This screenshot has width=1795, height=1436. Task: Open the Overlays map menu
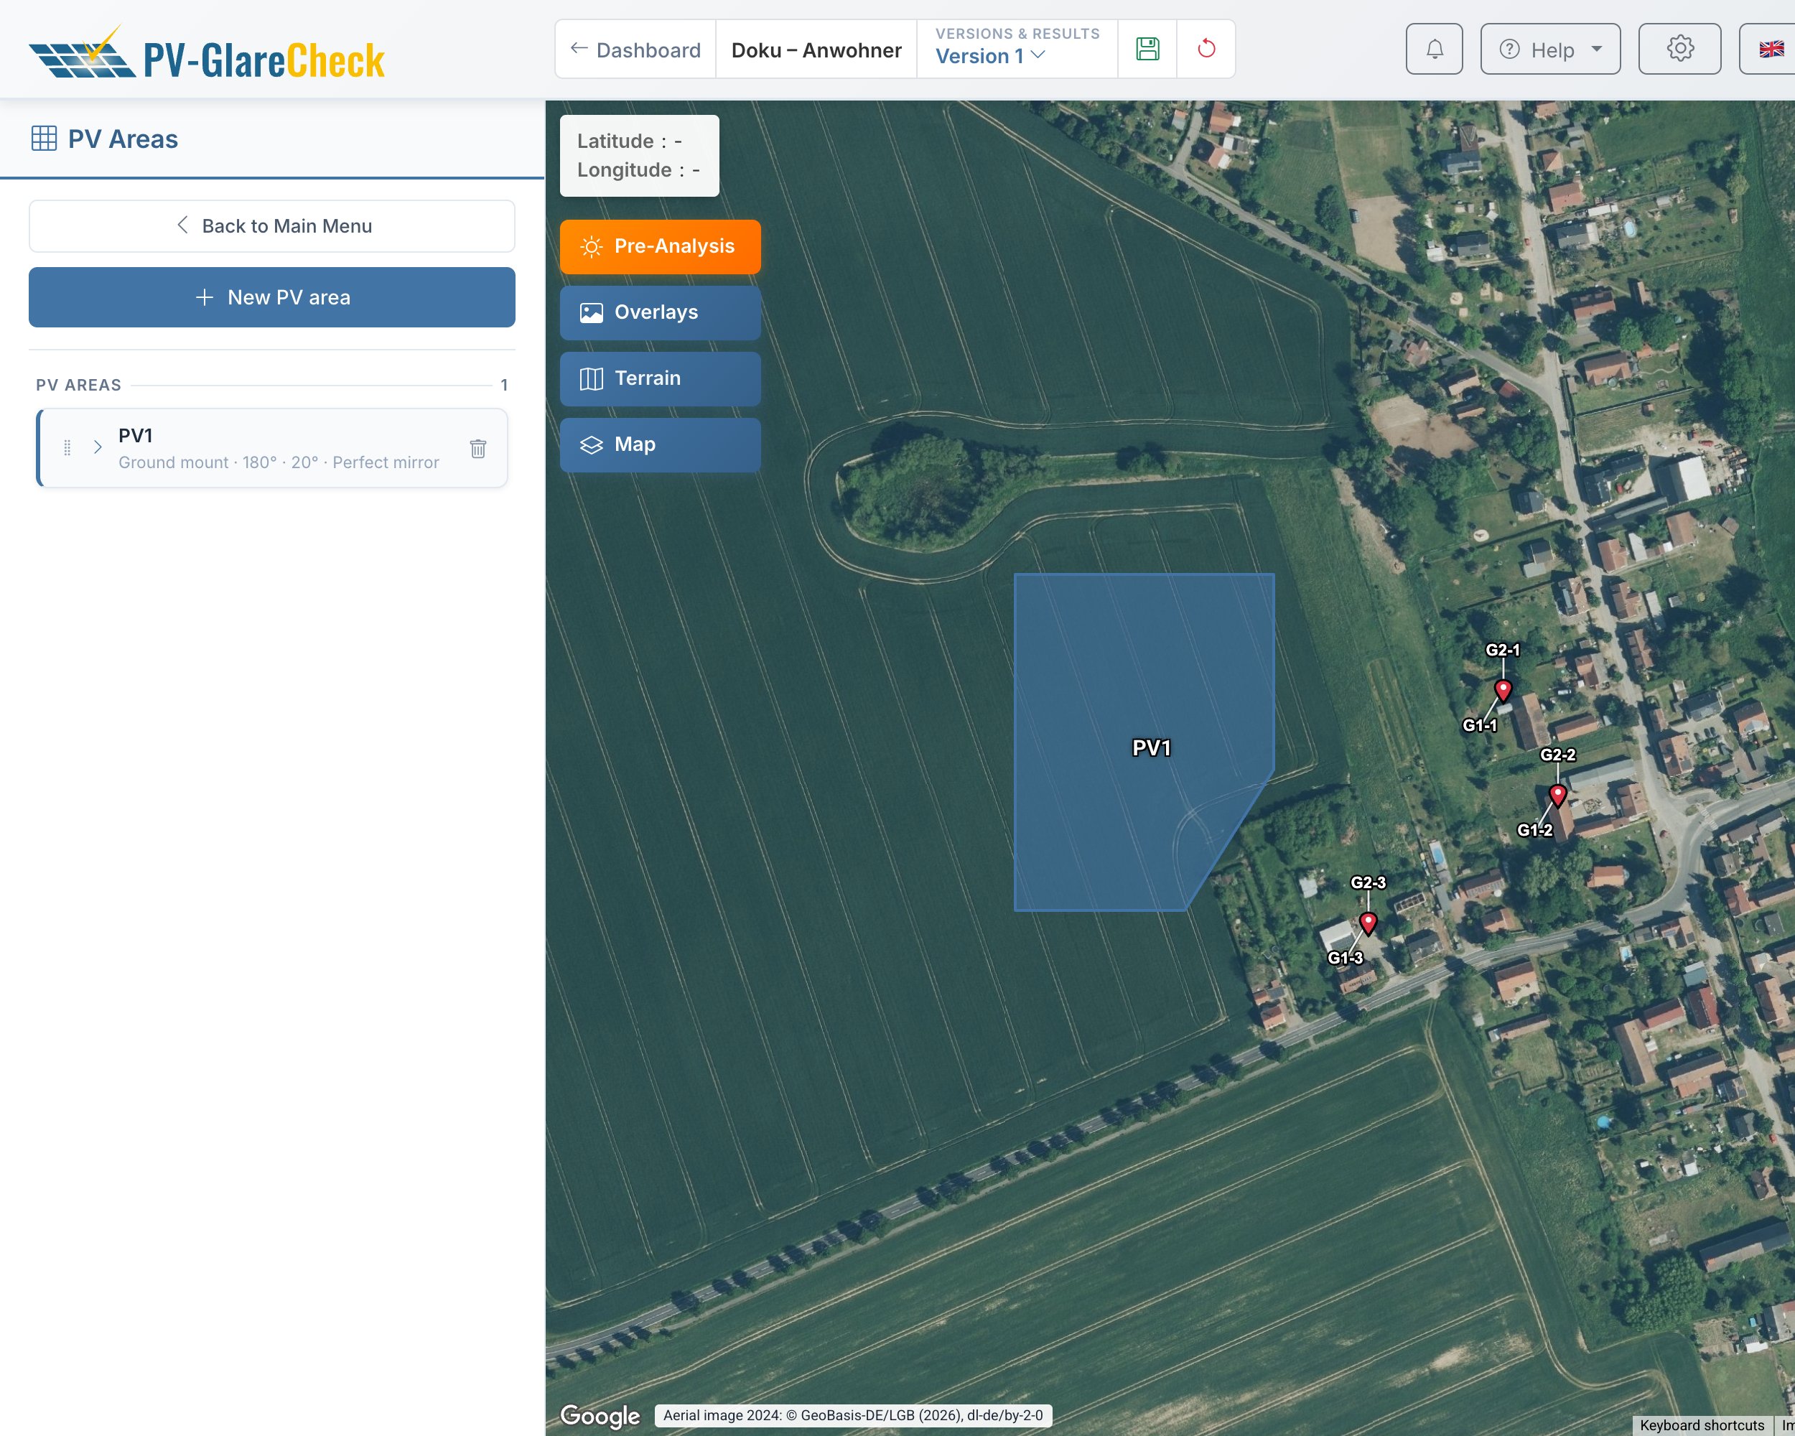pos(661,312)
